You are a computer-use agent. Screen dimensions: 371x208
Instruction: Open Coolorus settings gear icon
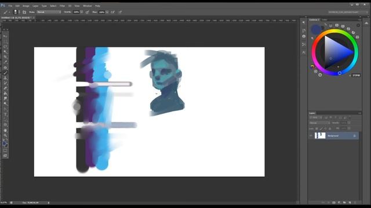358,25
